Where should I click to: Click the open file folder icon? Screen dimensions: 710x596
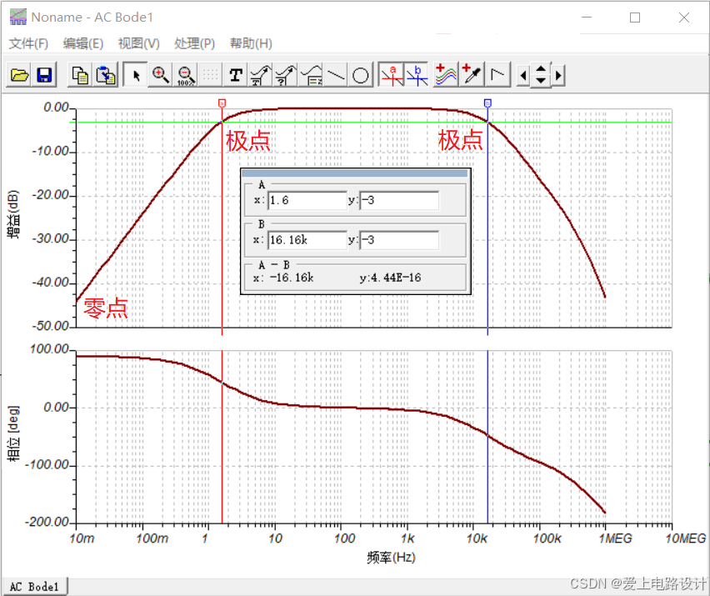[19, 76]
